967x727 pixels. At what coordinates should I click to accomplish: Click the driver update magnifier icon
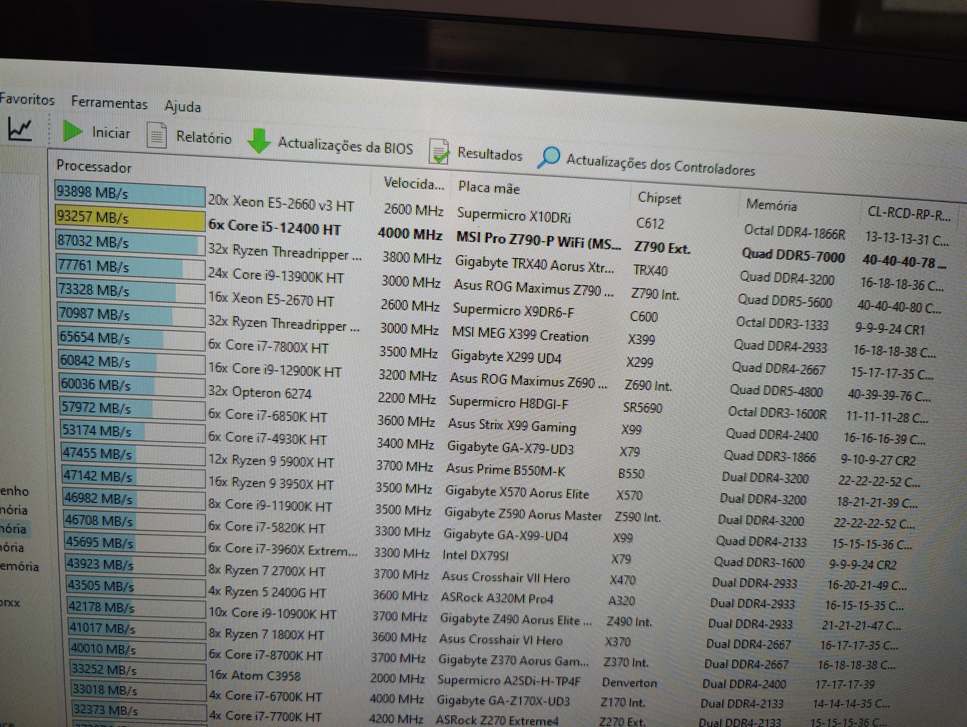point(548,158)
